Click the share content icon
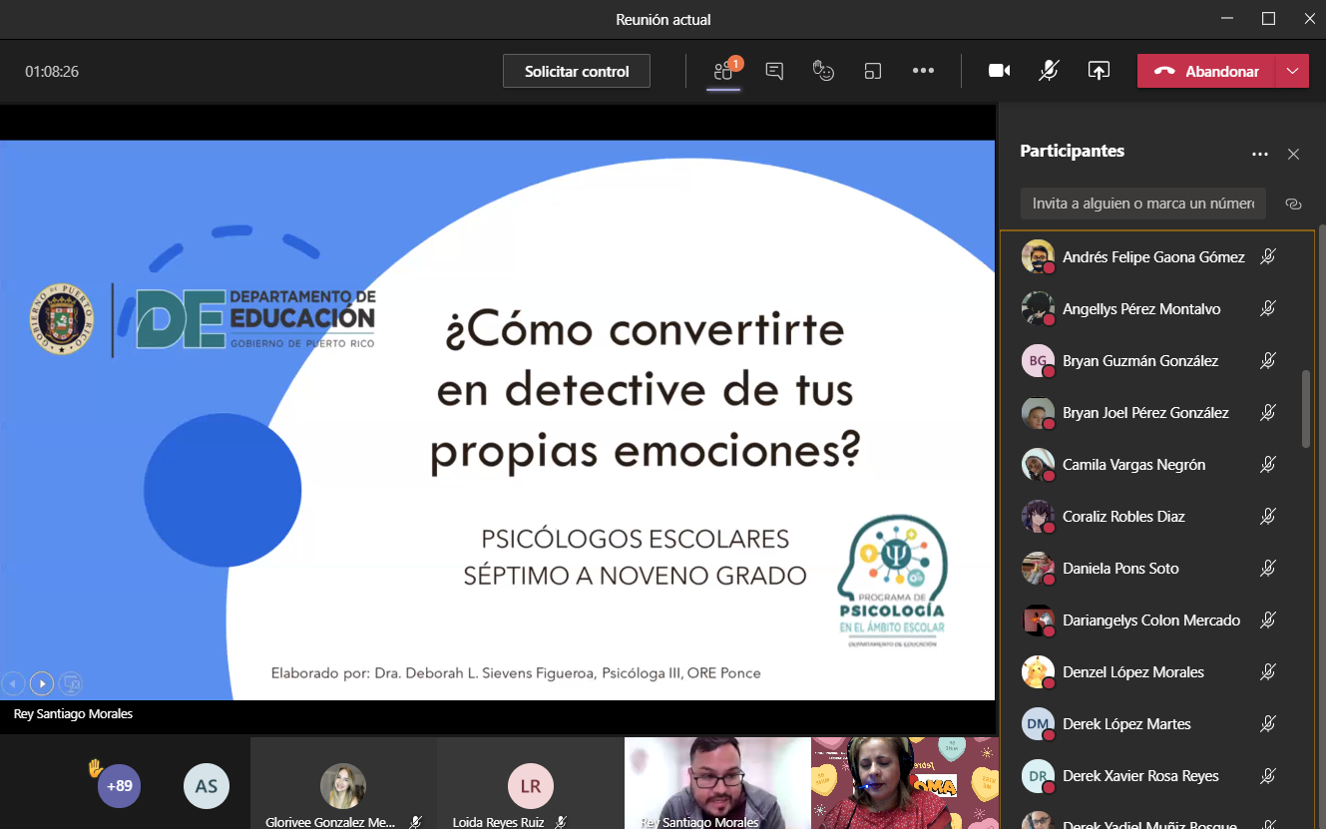1326x829 pixels. 1099,71
